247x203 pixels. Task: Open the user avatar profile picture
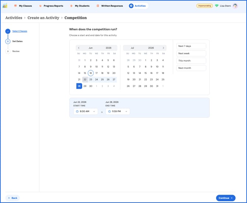click(235, 6)
